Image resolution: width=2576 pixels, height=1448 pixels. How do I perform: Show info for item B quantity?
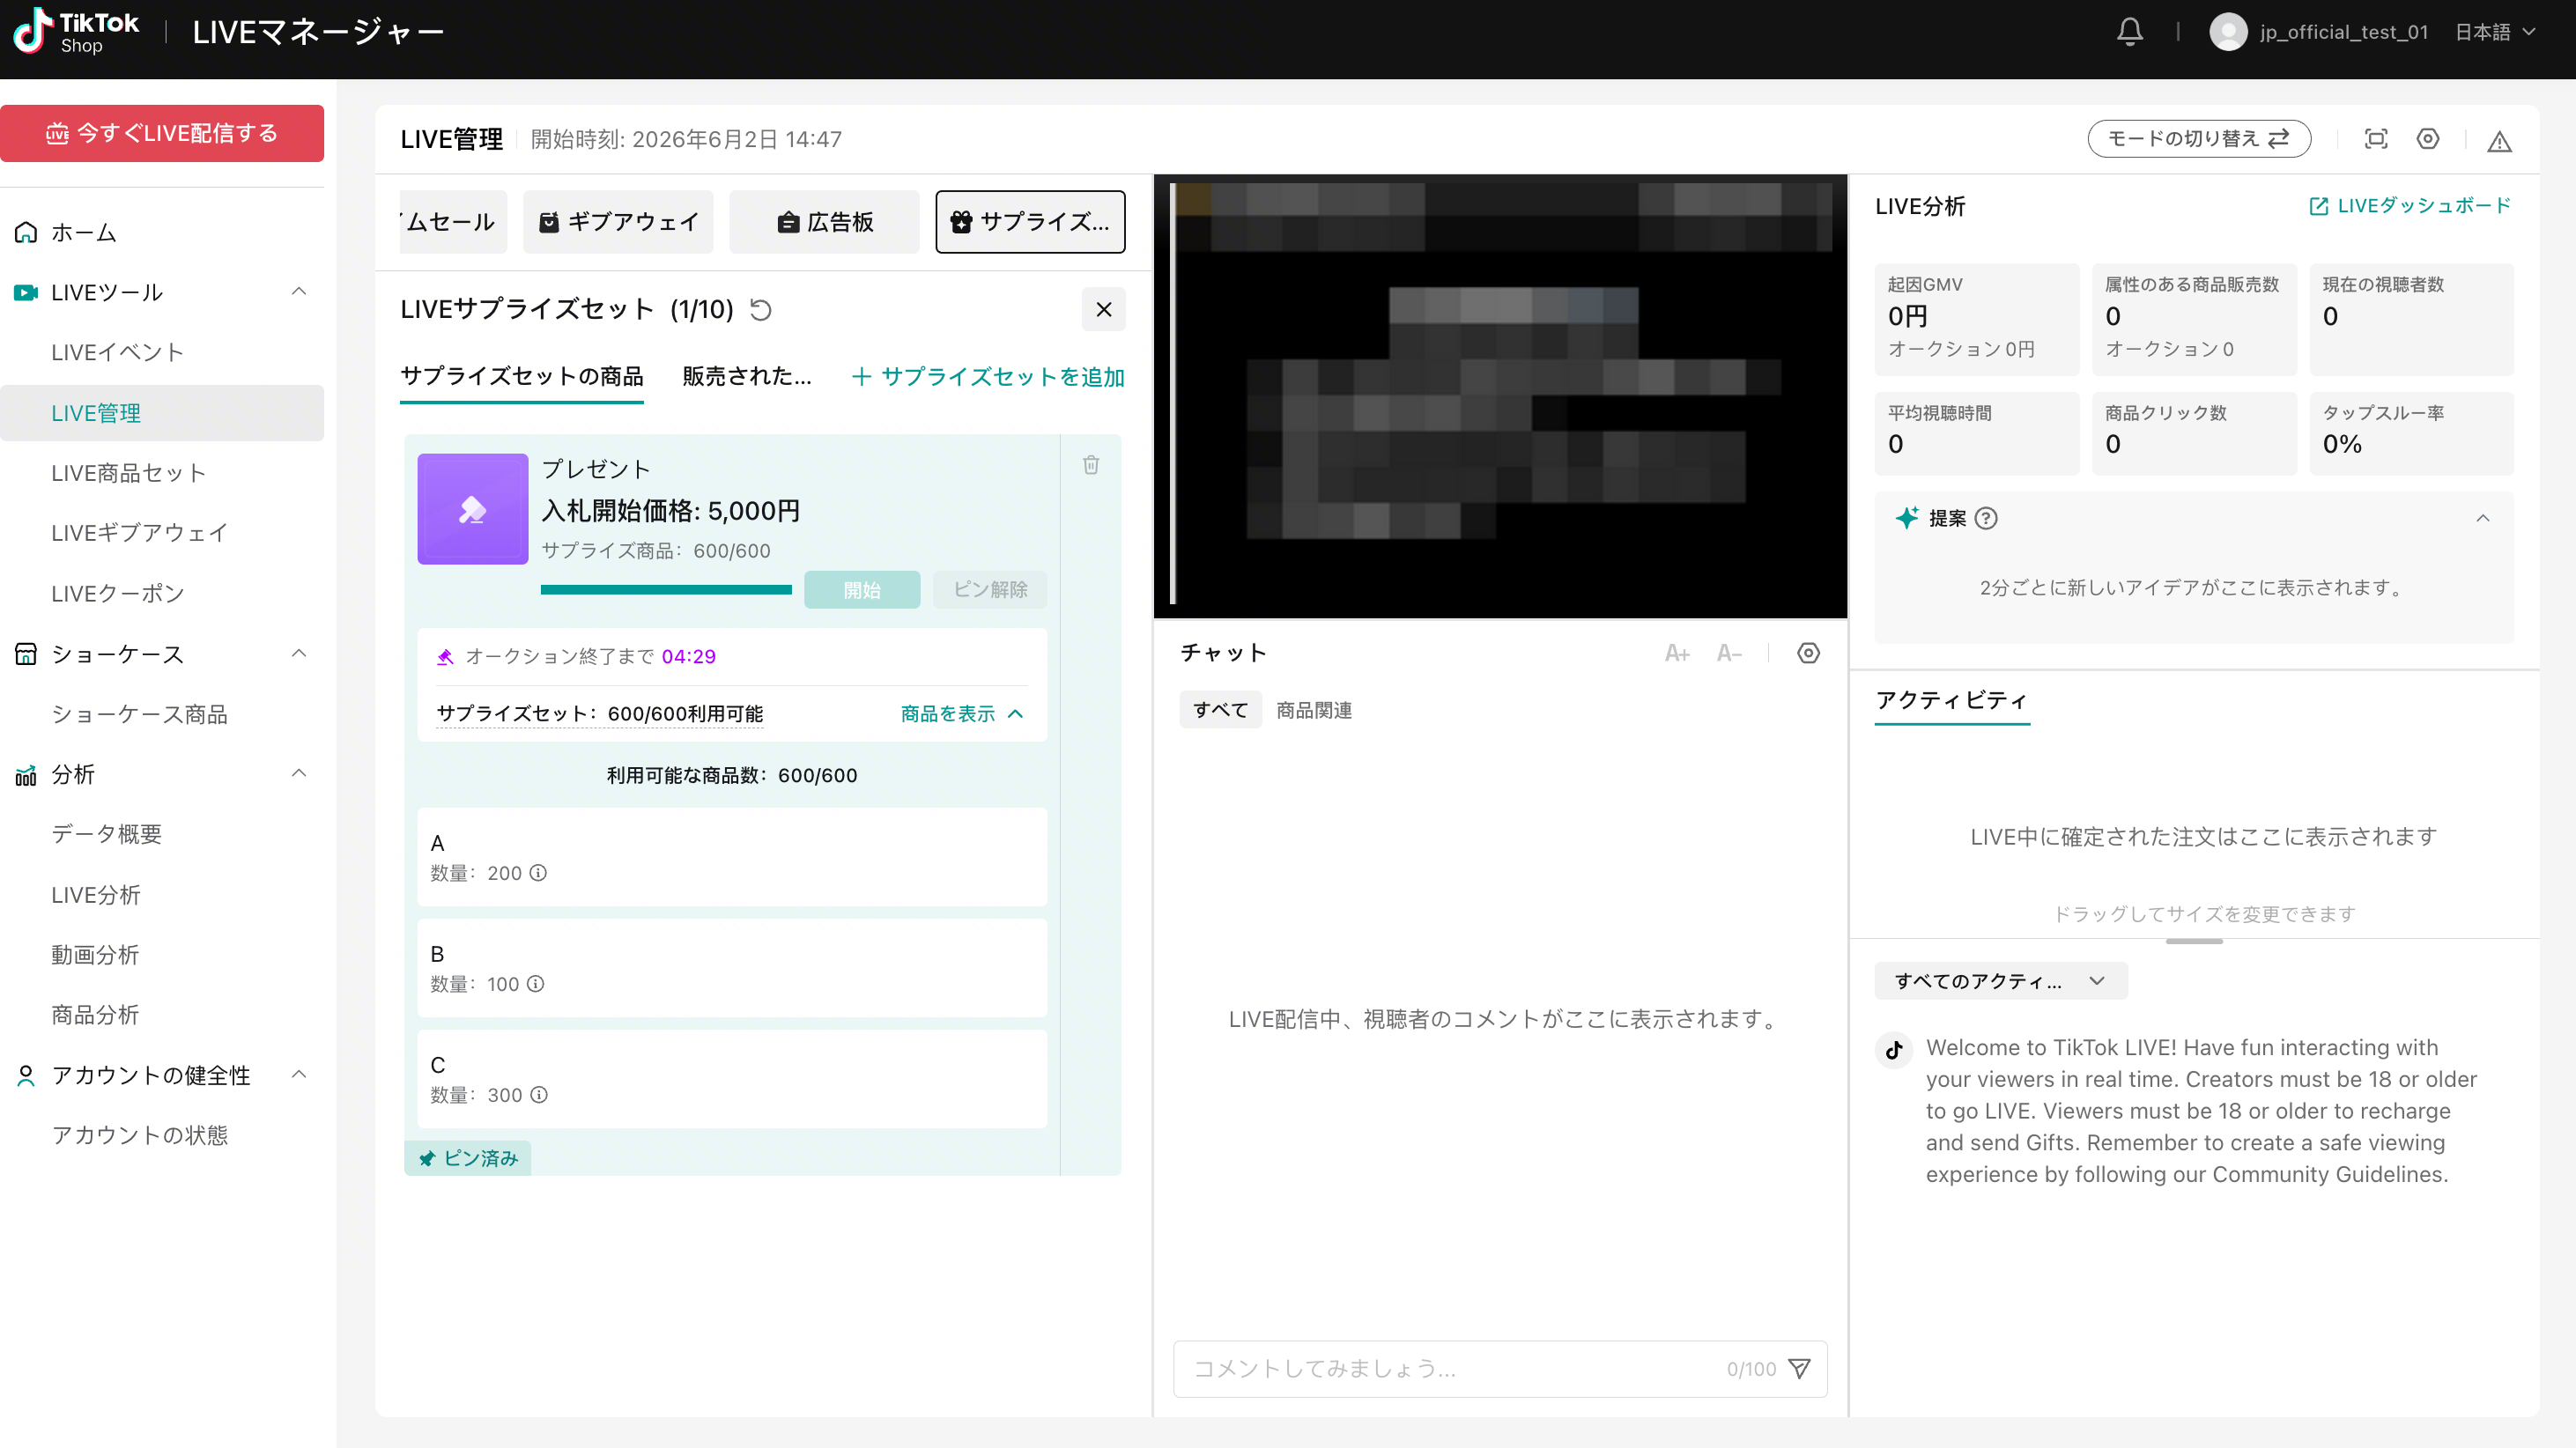tap(536, 984)
